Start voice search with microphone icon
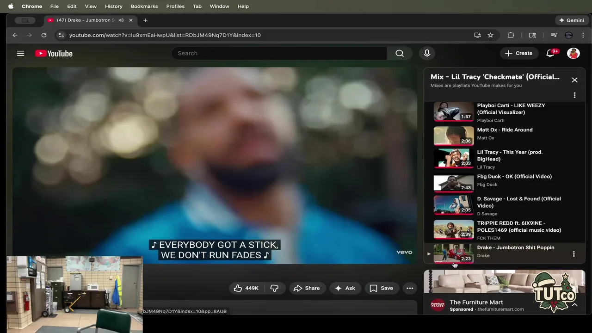This screenshot has height=333, width=592. [427, 53]
